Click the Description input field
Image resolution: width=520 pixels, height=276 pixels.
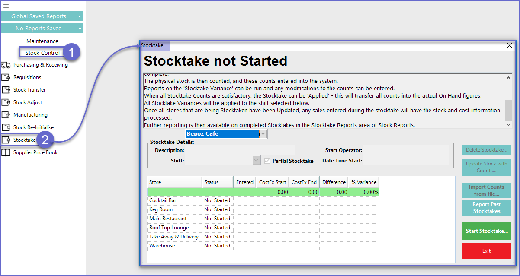240,150
